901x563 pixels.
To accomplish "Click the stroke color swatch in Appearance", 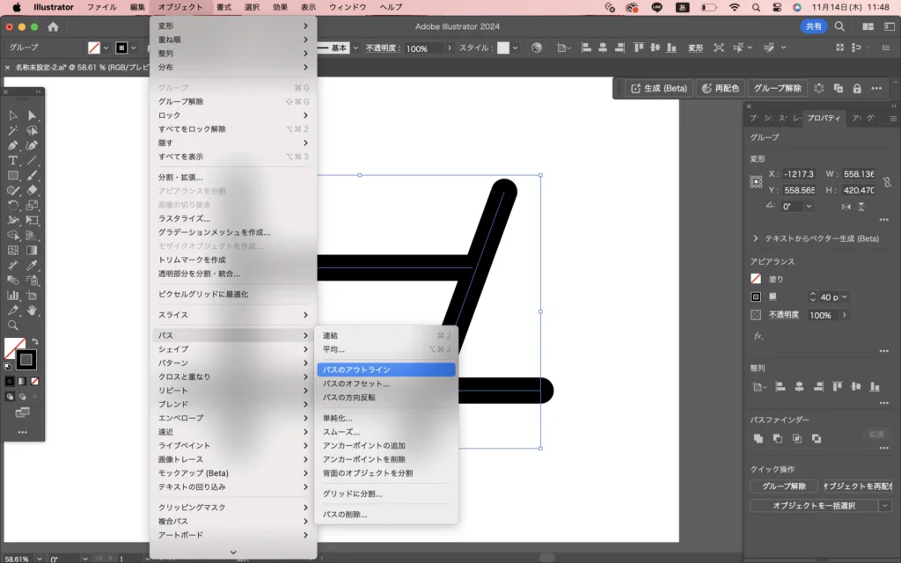I will coord(756,297).
